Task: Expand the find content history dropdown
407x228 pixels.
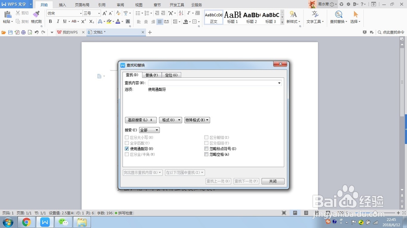Action: 279,83
